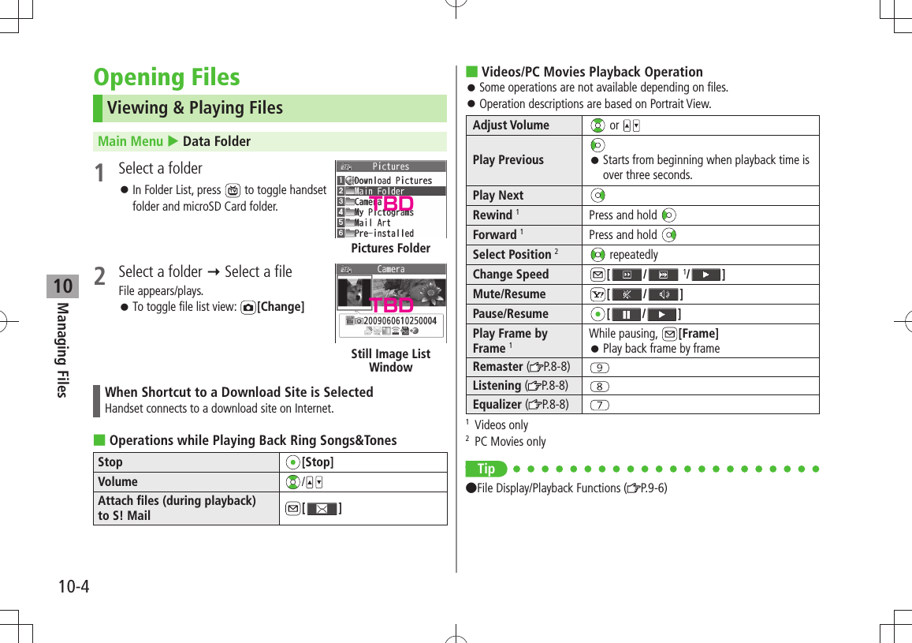Select the Camera folder in Pictures list
912x643 pixels.
(x=369, y=202)
